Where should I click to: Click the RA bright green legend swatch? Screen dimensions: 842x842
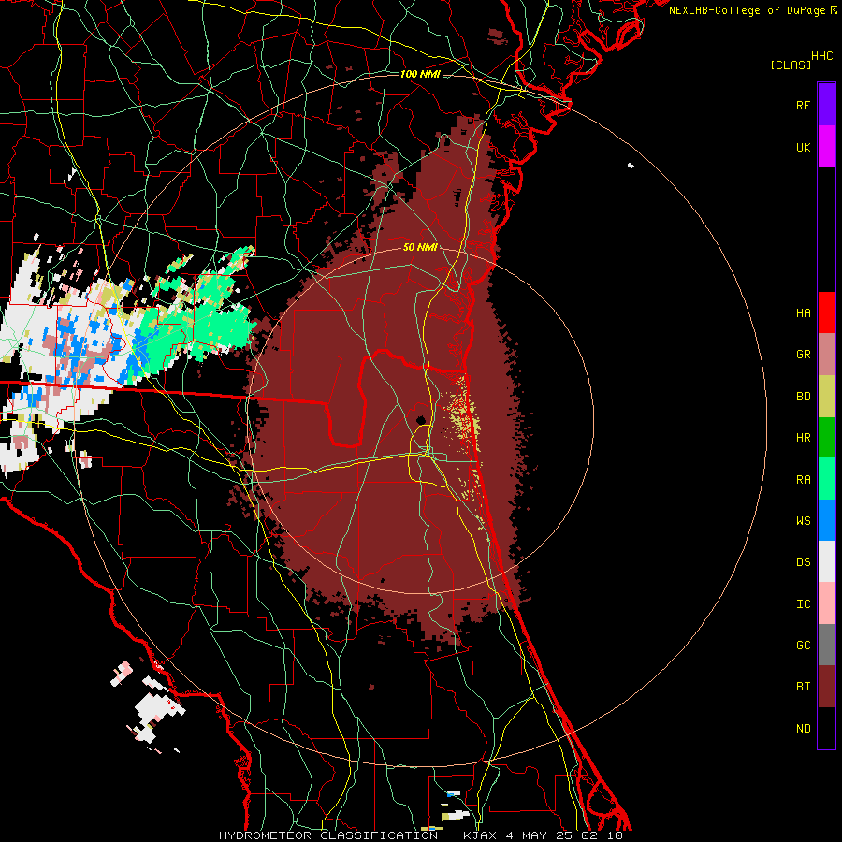(826, 479)
